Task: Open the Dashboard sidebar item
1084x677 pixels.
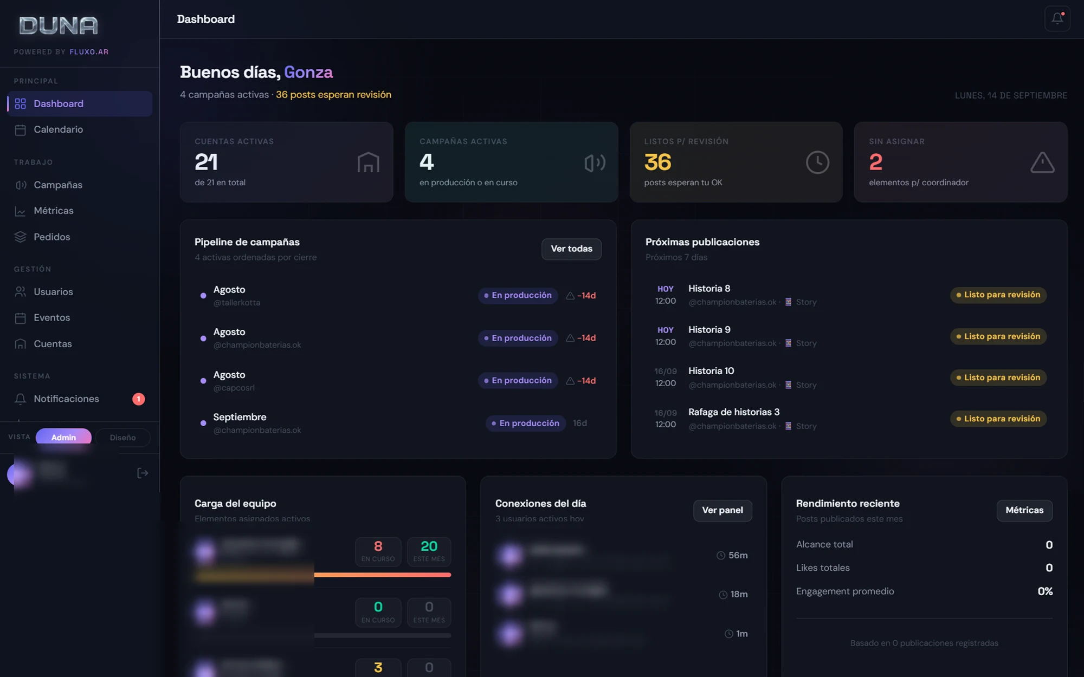Action: tap(80, 103)
